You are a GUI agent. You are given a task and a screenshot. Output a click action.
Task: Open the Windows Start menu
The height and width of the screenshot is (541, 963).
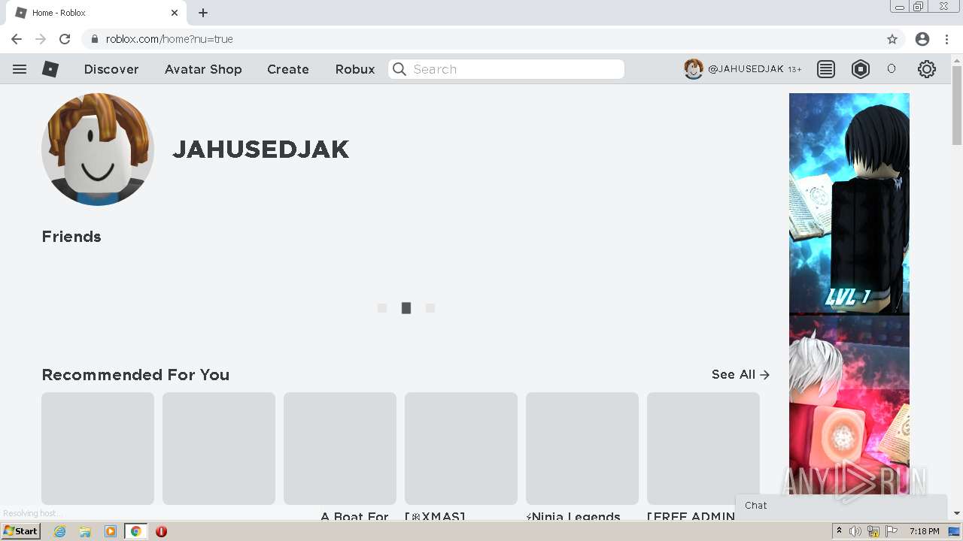pyautogui.click(x=21, y=531)
